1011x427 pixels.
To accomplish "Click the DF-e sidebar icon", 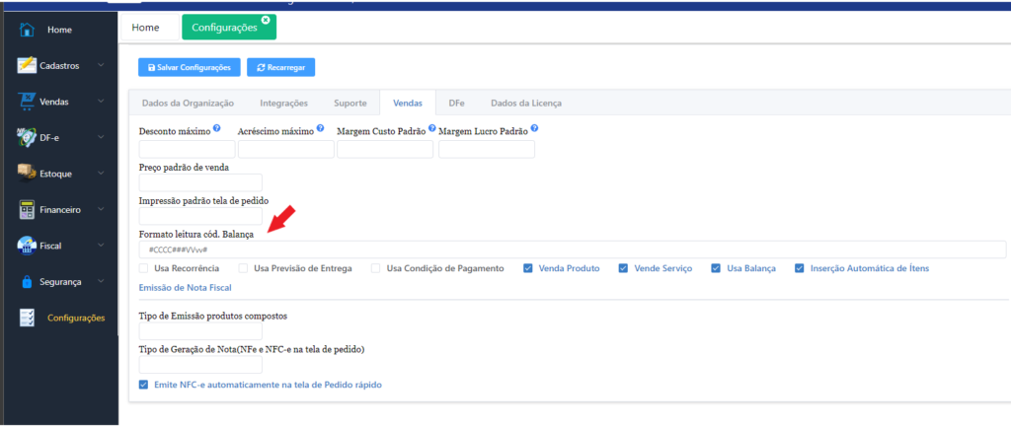I will 28,137.
